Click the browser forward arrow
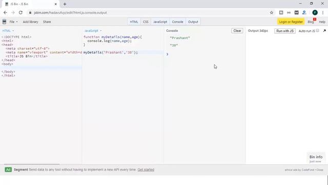Image resolution: width=328 pixels, height=185 pixels. coord(13,12)
